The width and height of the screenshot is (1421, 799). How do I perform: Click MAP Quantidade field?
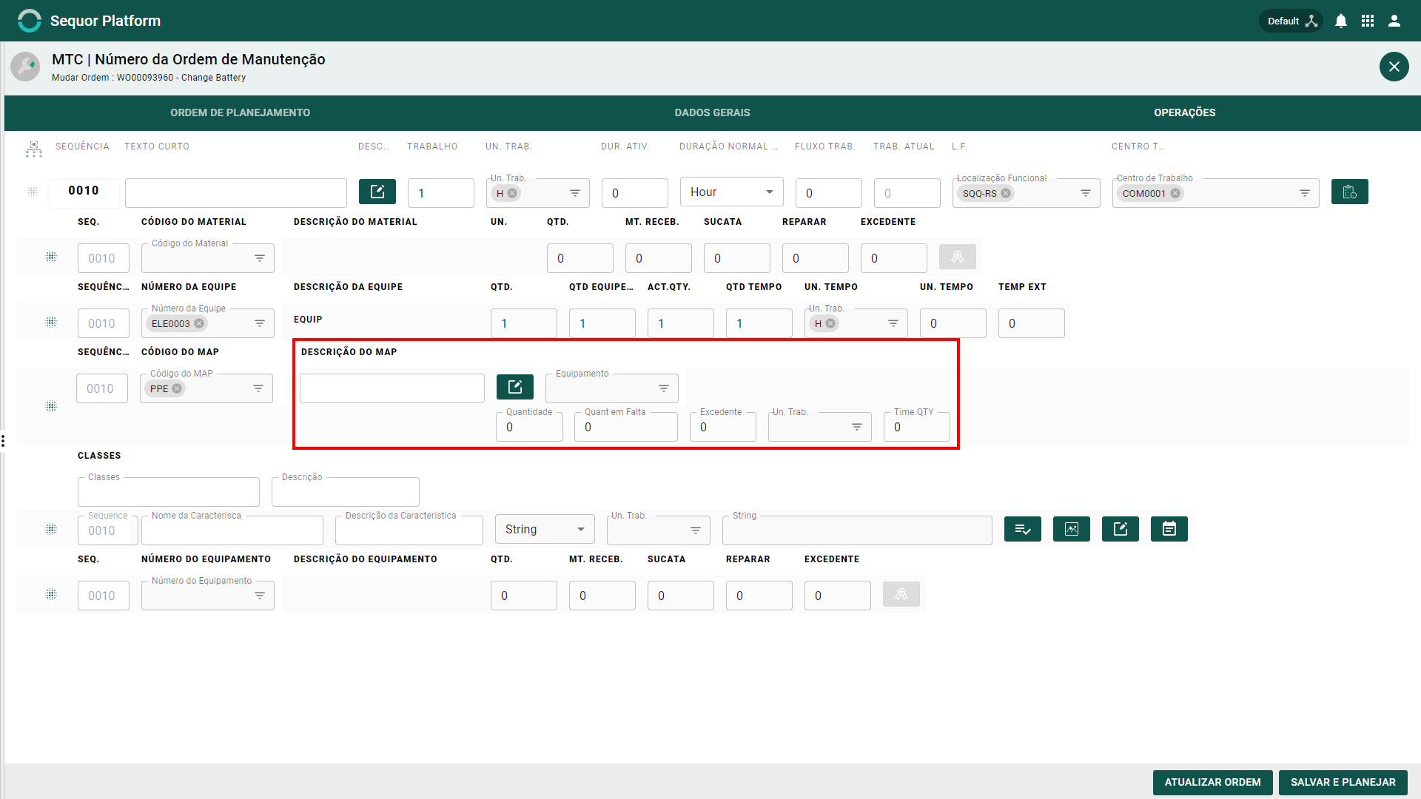pos(529,427)
